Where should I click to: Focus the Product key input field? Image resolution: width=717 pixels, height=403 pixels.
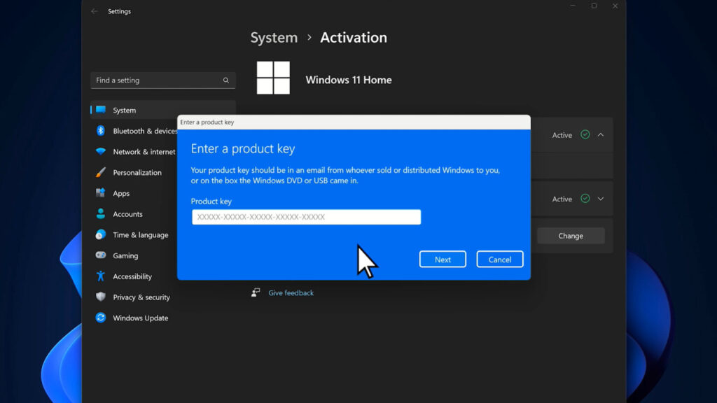pyautogui.click(x=307, y=217)
